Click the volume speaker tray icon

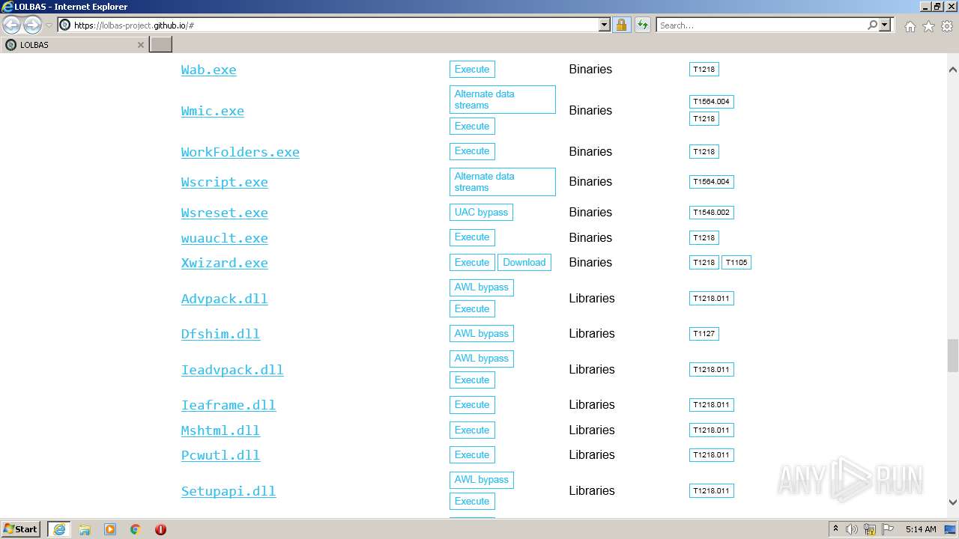(852, 529)
